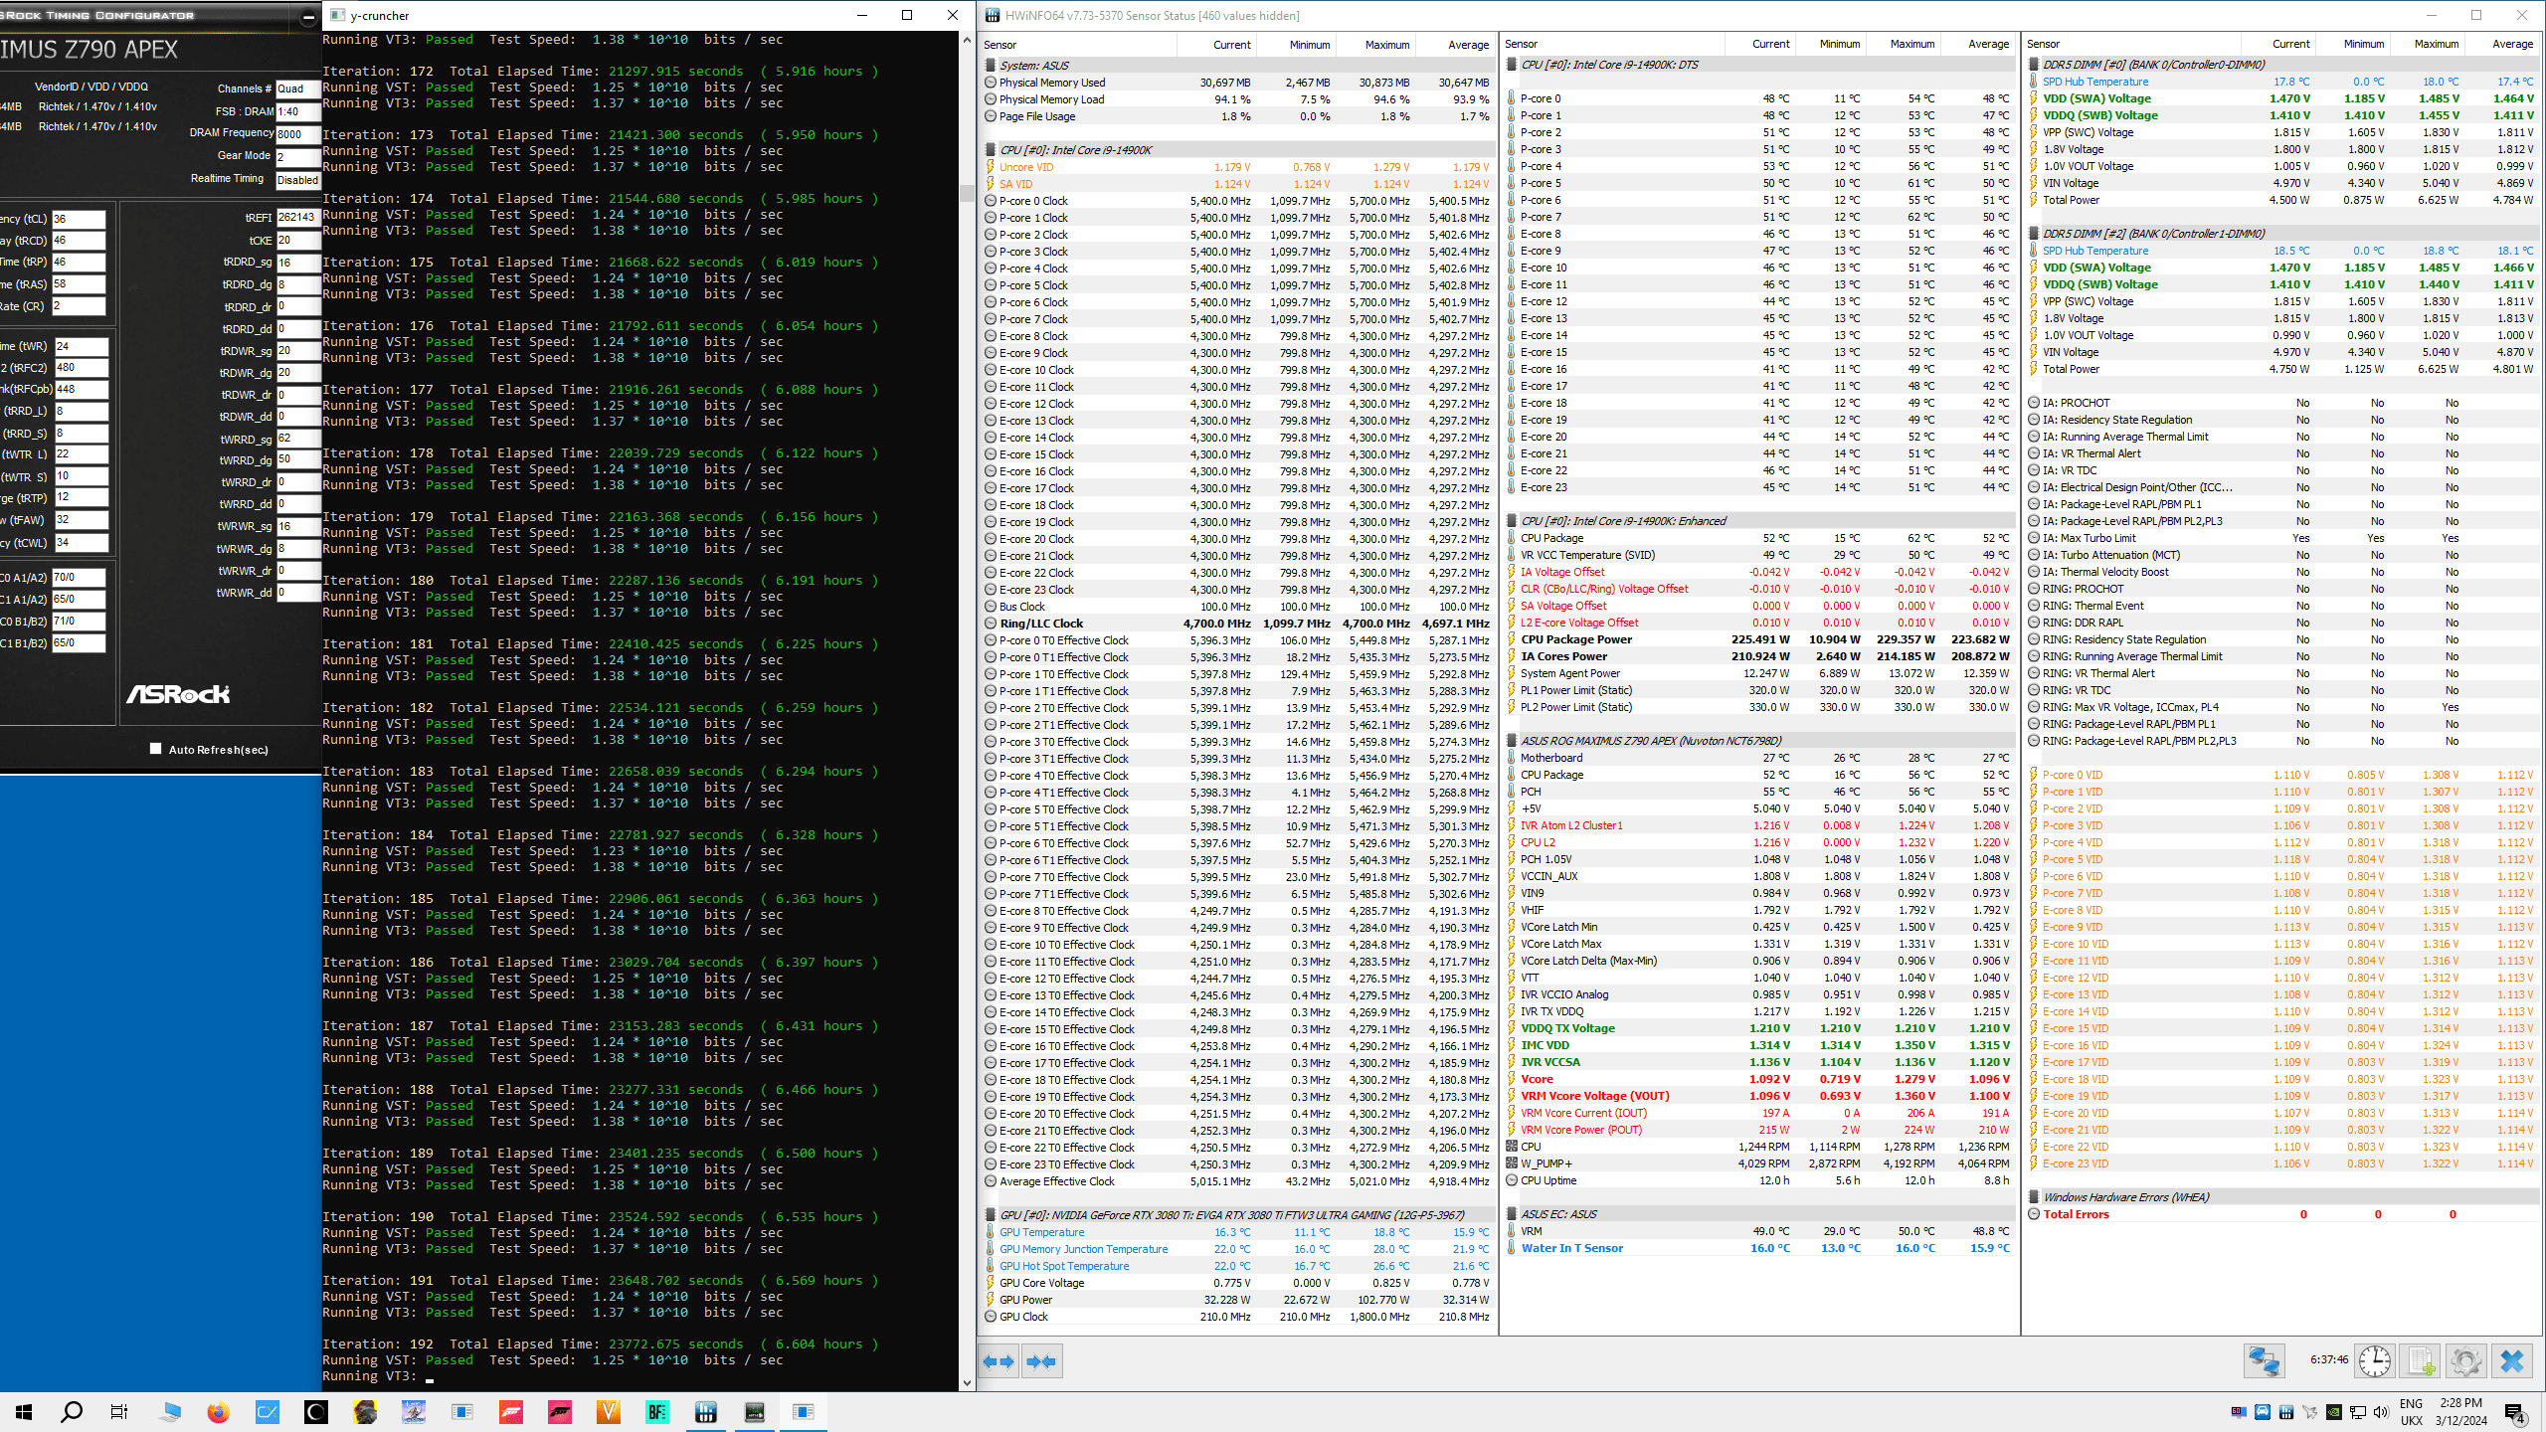The width and height of the screenshot is (2546, 1432).
Task: Open the taskbar clock showing 2:28 PM
Action: (x=2461, y=1412)
